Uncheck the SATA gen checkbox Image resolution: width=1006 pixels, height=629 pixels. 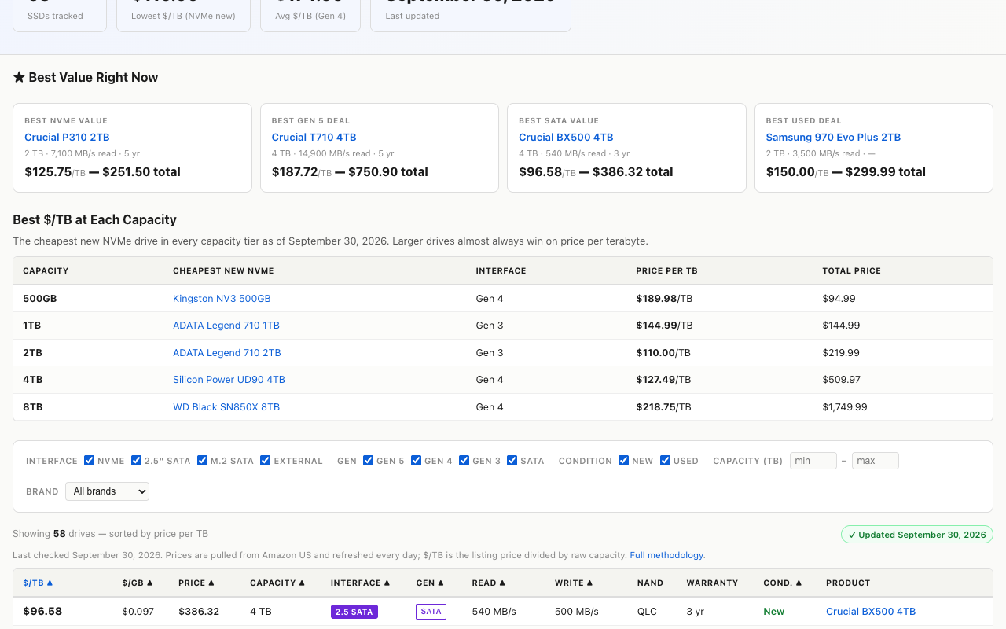click(512, 461)
